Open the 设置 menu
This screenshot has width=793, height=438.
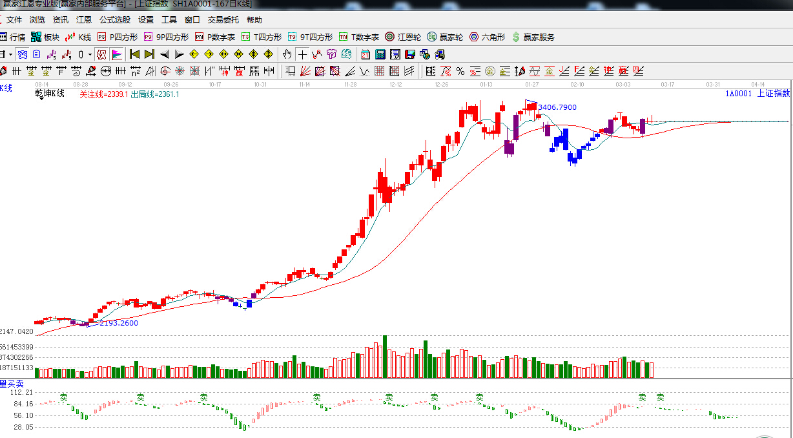coord(146,20)
